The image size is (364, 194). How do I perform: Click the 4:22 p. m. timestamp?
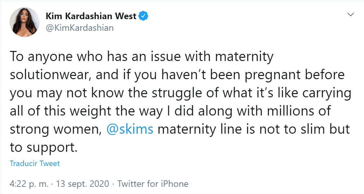pyautogui.click(x=29, y=184)
